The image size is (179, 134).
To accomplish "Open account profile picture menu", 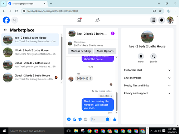I will [x=170, y=20].
